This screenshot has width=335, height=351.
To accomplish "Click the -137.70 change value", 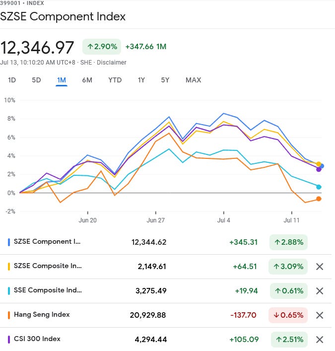I will [243, 315].
